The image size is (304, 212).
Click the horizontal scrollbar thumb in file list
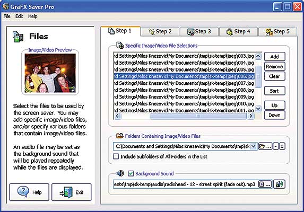click(198, 116)
